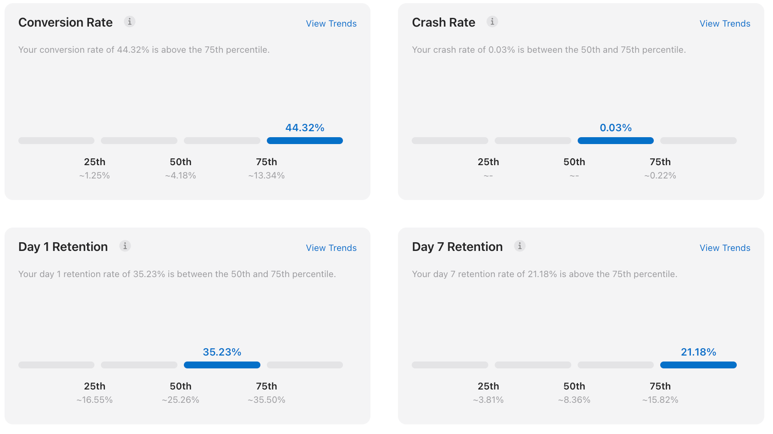Click the info icon beside Conversion Rate
This screenshot has width=773, height=434.
point(130,22)
